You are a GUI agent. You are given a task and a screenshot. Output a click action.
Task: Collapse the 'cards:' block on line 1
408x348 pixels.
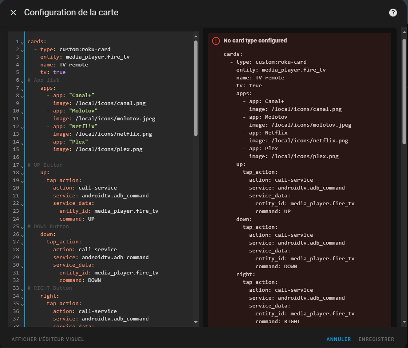pyautogui.click(x=22, y=43)
